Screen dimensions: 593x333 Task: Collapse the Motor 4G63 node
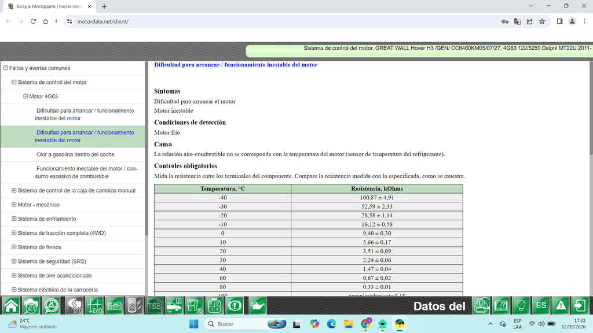coord(25,97)
